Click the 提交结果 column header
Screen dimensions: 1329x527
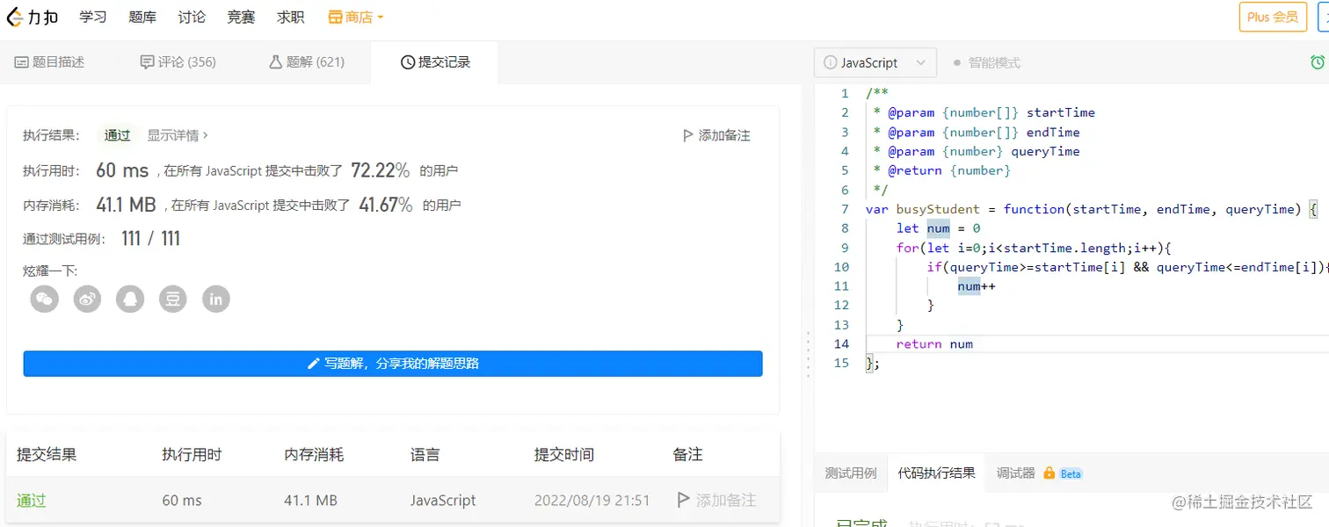click(47, 454)
